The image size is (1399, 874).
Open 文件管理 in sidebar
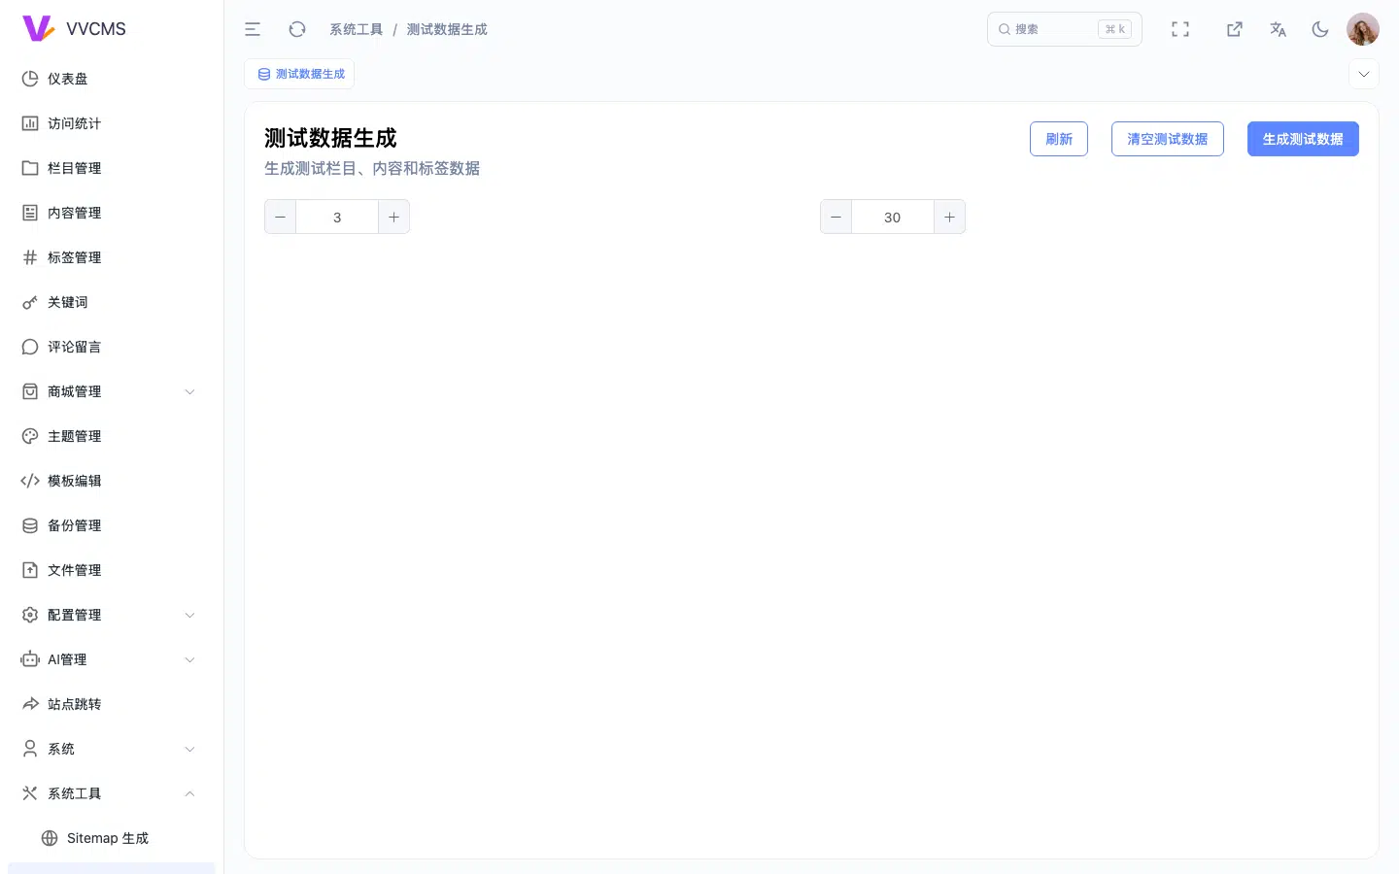click(x=112, y=570)
